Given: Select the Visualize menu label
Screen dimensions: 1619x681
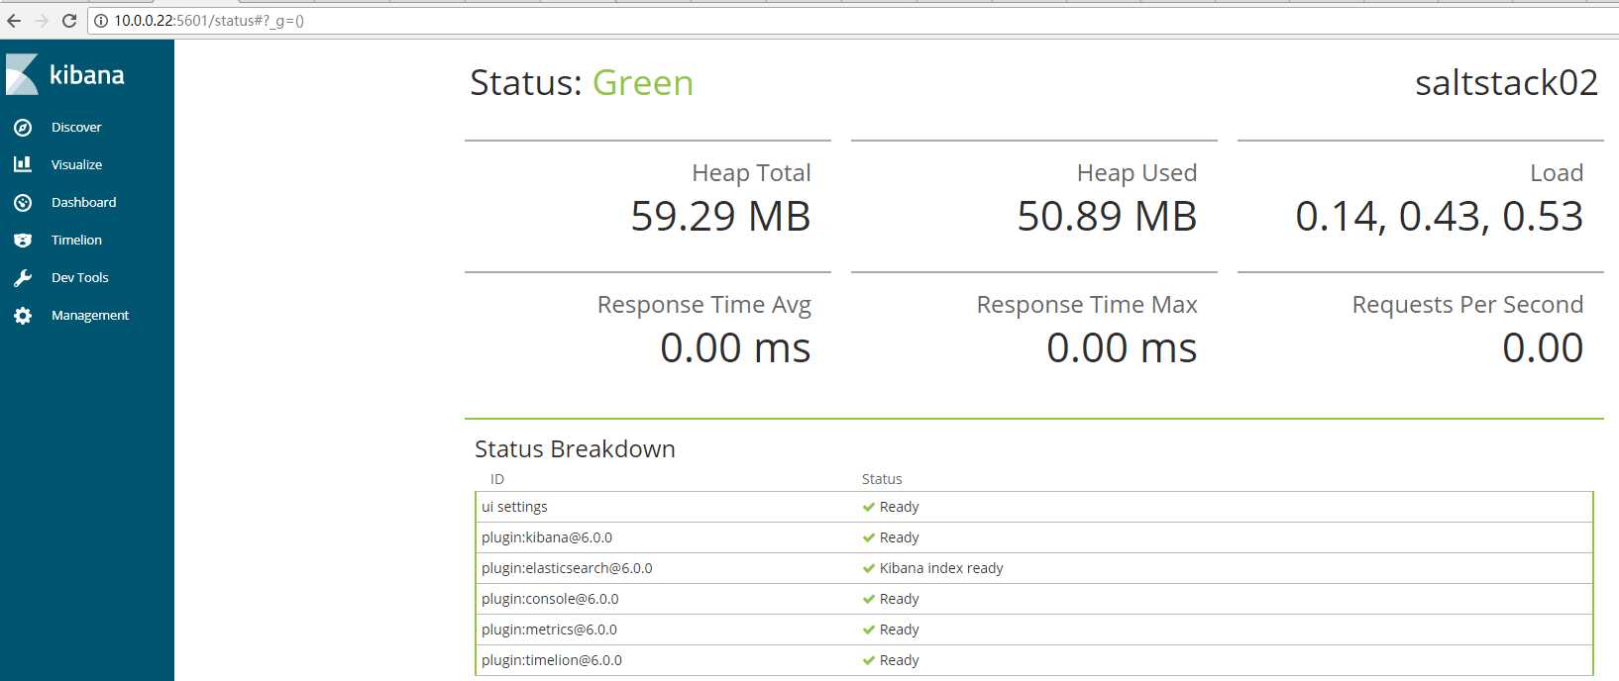Looking at the screenshot, I should point(77,165).
